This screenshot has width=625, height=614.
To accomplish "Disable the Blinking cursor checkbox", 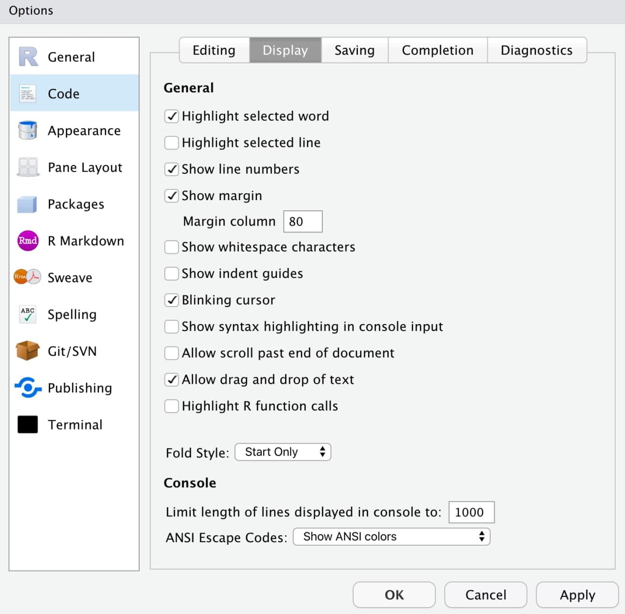I will tap(171, 300).
